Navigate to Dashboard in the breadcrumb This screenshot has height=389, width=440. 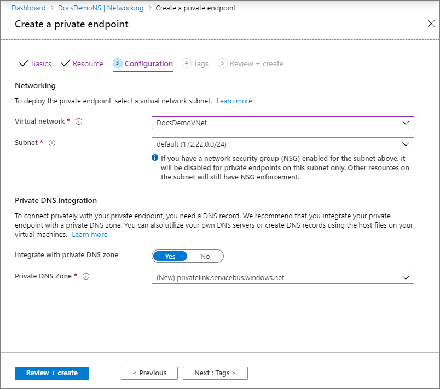tap(28, 8)
